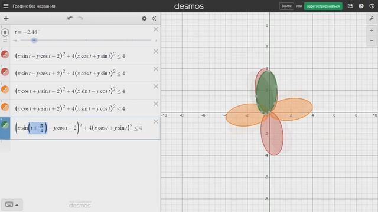
Task: Click the add expression plus button
Action: pyautogui.click(x=6, y=18)
